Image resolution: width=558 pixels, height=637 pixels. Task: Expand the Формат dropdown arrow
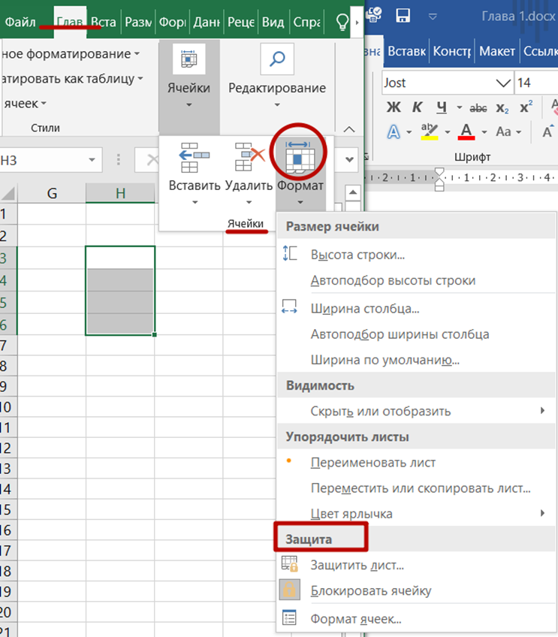(300, 202)
